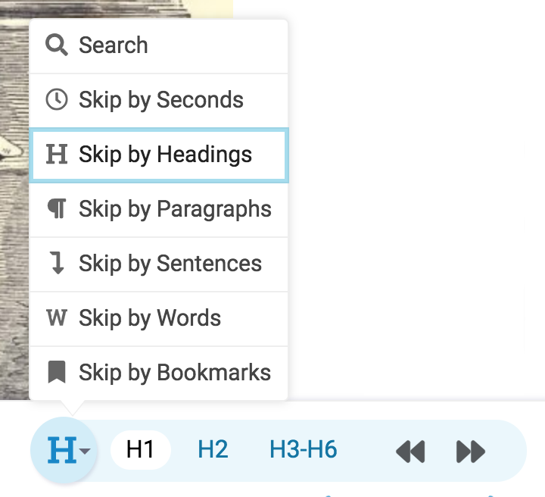Click the down-arrow Sentences icon
Image resolution: width=545 pixels, height=497 pixels.
coord(58,264)
